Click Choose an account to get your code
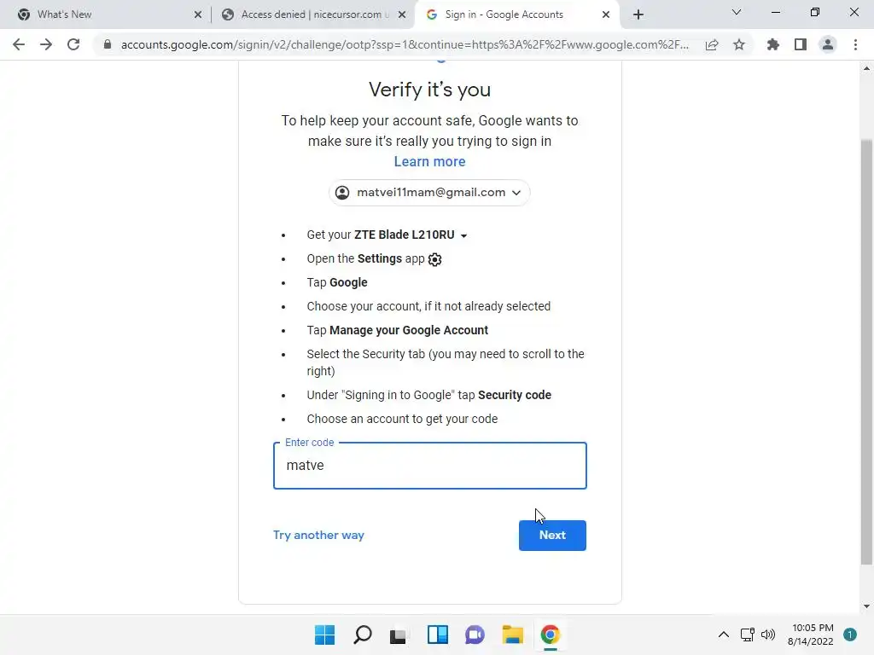The width and height of the screenshot is (874, 655). (402, 419)
